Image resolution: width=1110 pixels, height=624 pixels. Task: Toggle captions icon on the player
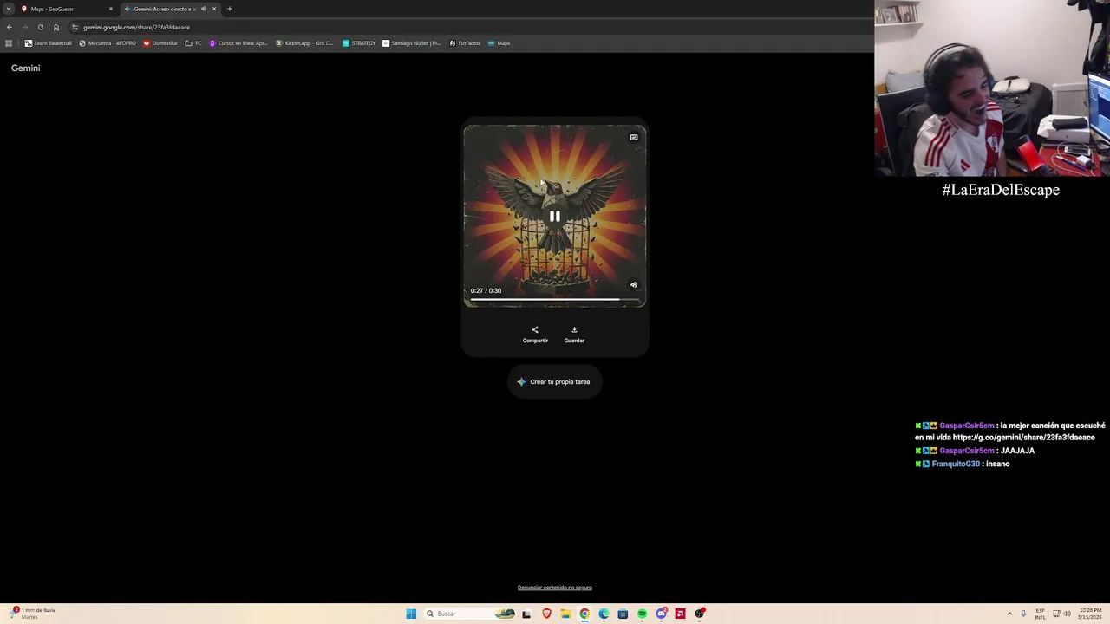pyautogui.click(x=634, y=137)
